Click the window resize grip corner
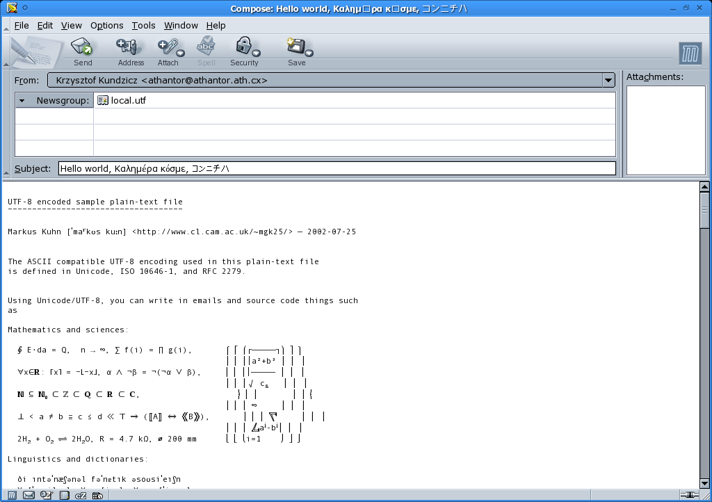This screenshot has height=502, width=712. click(x=706, y=495)
